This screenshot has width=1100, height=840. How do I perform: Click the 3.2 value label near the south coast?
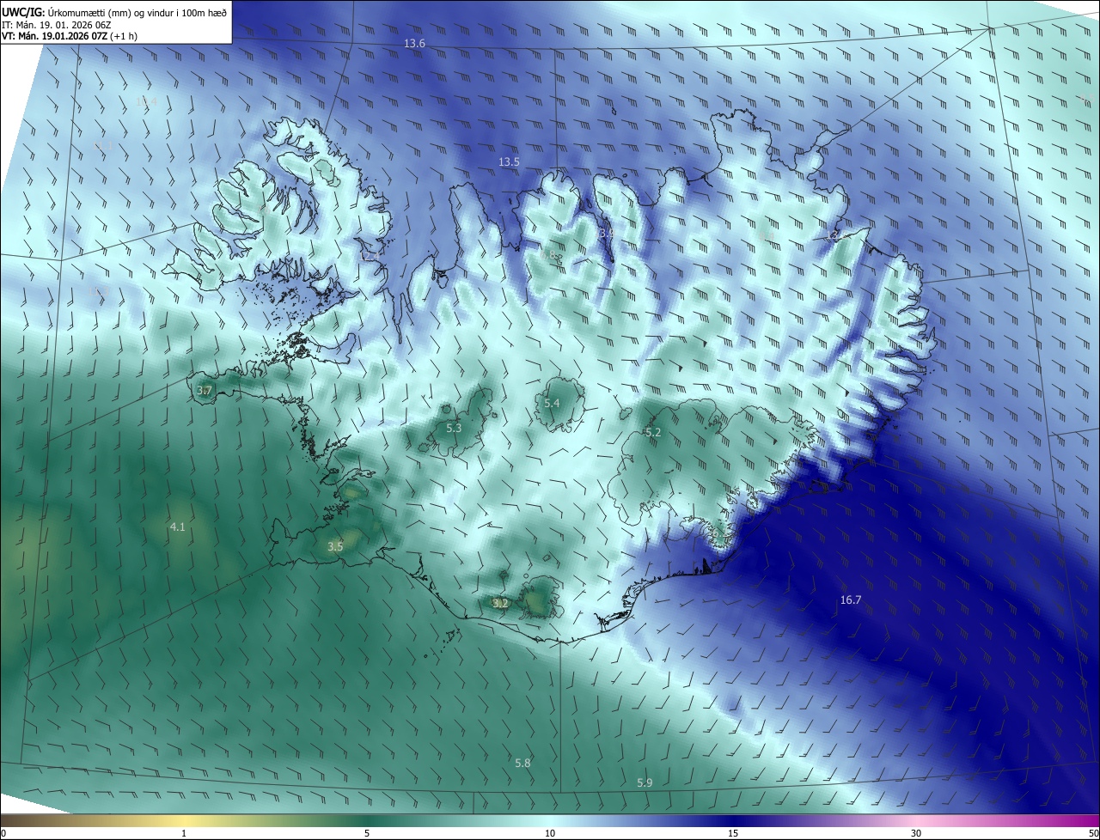[x=500, y=604]
